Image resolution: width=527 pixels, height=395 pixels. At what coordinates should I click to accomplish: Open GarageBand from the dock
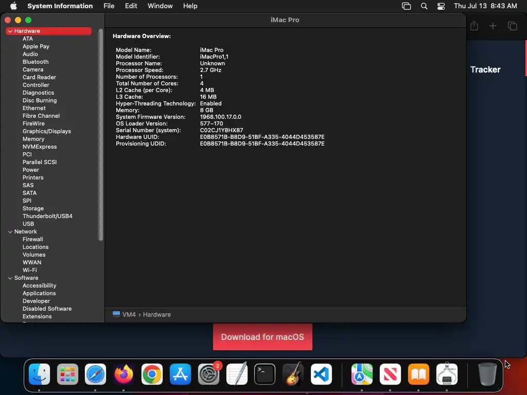coord(293,374)
